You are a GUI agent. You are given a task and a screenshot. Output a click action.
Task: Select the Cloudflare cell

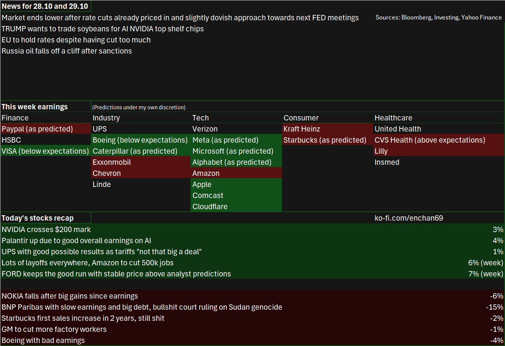(x=236, y=206)
